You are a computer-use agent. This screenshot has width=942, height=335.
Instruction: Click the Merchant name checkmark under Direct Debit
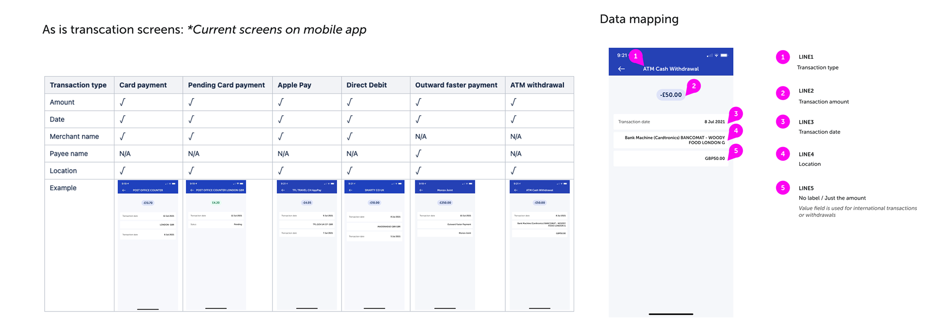point(350,136)
